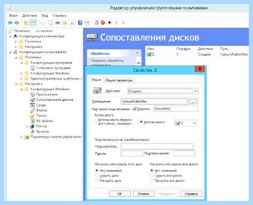
Task: Select Файлы node in tree
Action: [x=42, y=111]
